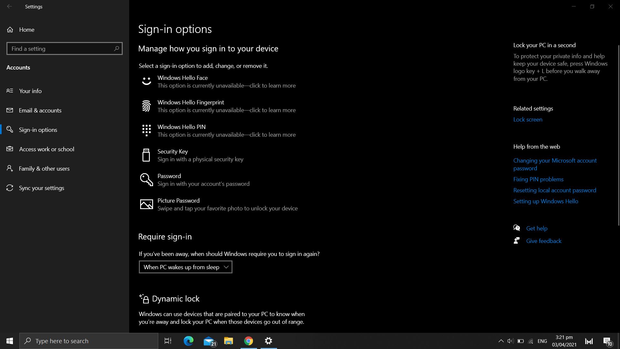Click the Picture Password image icon
Screen dimensions: 620x349
click(x=146, y=204)
